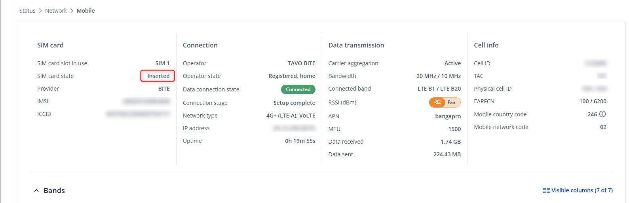
Task: Click the first breadcrumb separator arrow
Action: [40, 11]
